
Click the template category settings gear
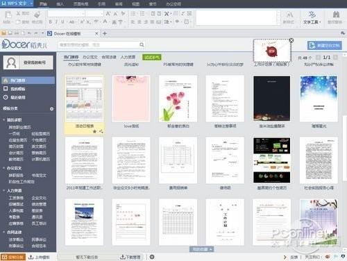(51, 109)
